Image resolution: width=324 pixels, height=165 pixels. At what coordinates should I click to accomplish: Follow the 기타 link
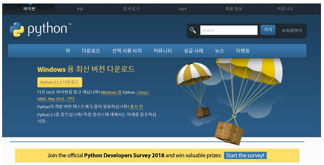(x=71, y=99)
